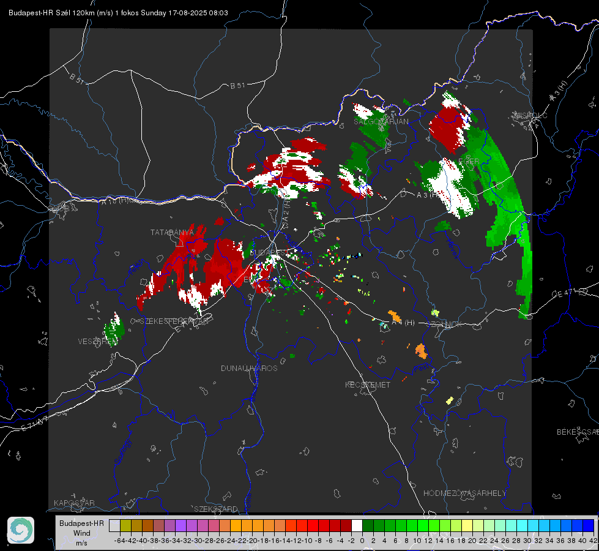The image size is (599, 551).
Task: Click the MISKOLC city label
Action: (x=530, y=115)
